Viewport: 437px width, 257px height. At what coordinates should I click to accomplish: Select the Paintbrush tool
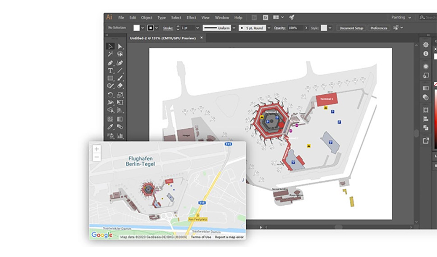(120, 78)
